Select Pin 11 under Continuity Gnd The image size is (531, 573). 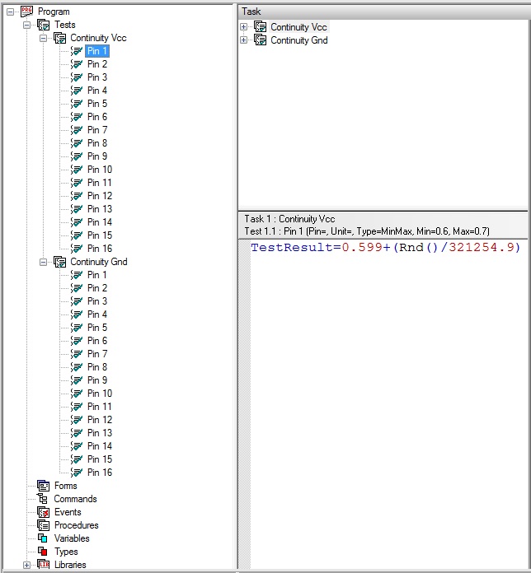click(x=100, y=407)
